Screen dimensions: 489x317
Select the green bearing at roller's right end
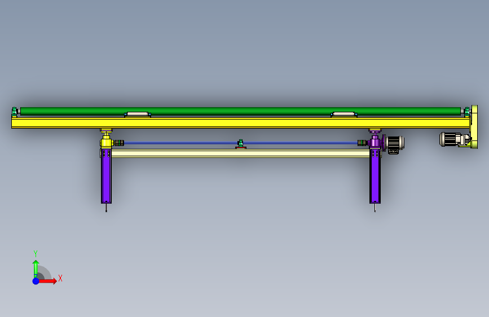[x=467, y=112]
